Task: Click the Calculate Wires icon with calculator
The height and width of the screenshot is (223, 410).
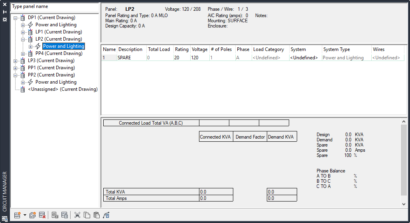Action: point(106,215)
